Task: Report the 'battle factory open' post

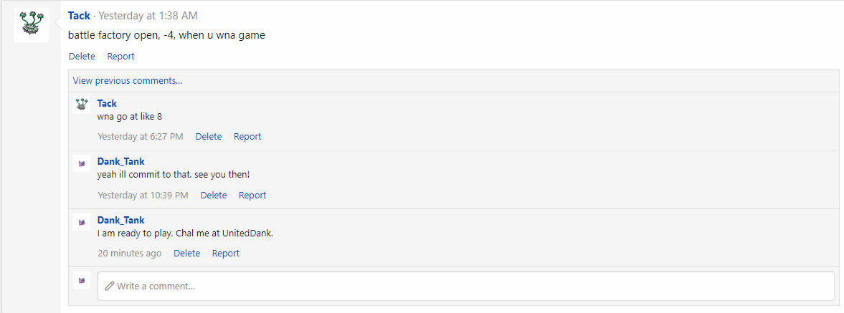Action: pyautogui.click(x=120, y=57)
